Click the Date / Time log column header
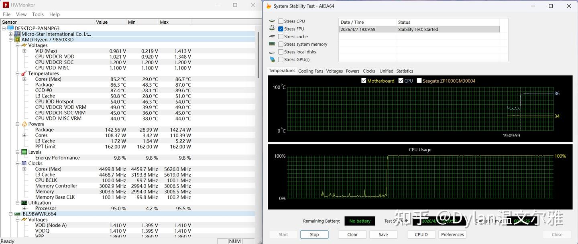The image size is (578, 244). [x=368, y=22]
